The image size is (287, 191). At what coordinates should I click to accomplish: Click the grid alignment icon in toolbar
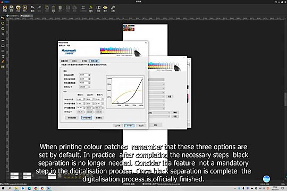point(83,8)
